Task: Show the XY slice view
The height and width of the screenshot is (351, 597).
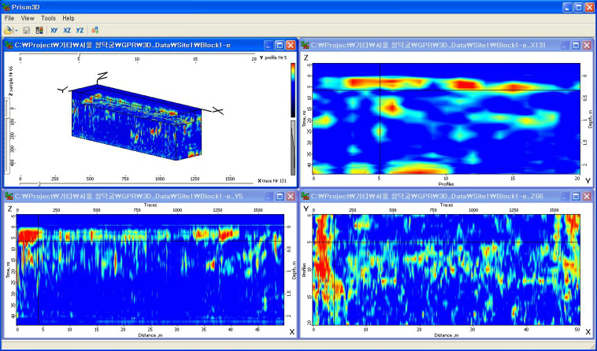Action: click(x=54, y=31)
